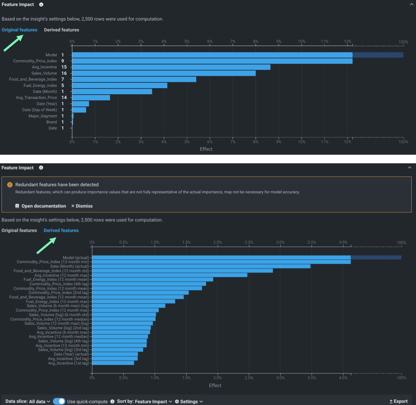Click the Export button
The height and width of the screenshot is (405, 416).
point(398,401)
